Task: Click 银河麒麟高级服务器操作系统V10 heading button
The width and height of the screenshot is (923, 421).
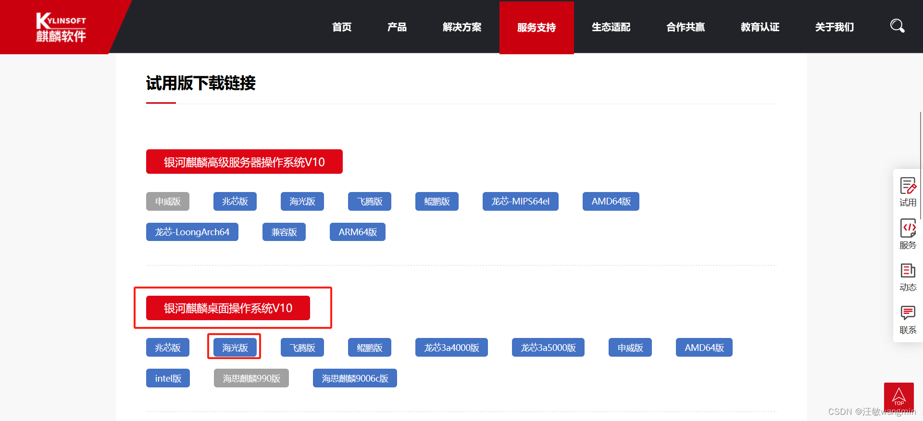Action: 244,162
